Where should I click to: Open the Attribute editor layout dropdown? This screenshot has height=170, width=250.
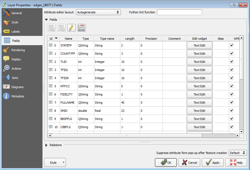click(98, 12)
